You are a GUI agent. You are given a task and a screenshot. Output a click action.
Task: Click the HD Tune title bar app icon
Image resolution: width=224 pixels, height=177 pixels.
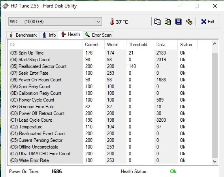(6, 6)
